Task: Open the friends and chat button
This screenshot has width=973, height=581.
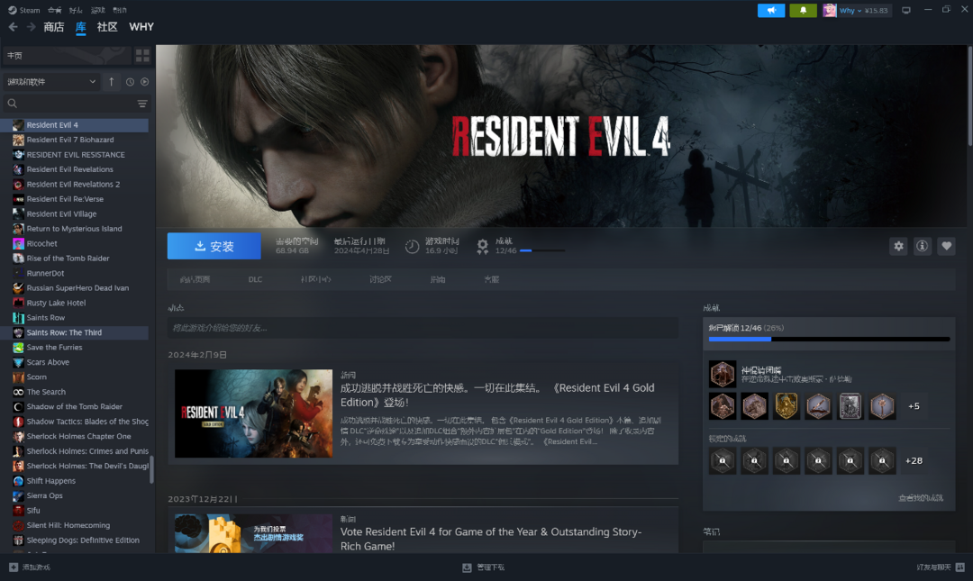Action: pos(941,567)
